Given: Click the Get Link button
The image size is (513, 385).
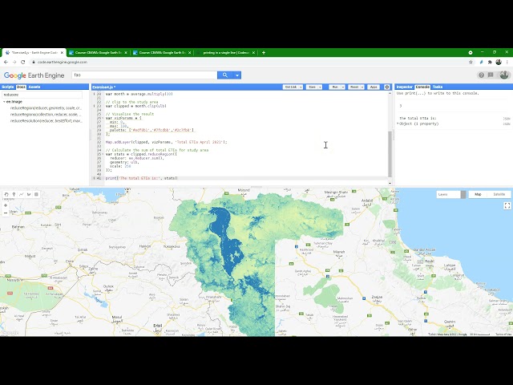Looking at the screenshot, I should 290,87.
